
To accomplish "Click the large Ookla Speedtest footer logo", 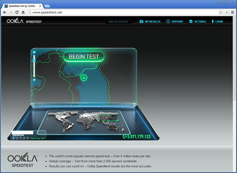I will click(x=22, y=160).
